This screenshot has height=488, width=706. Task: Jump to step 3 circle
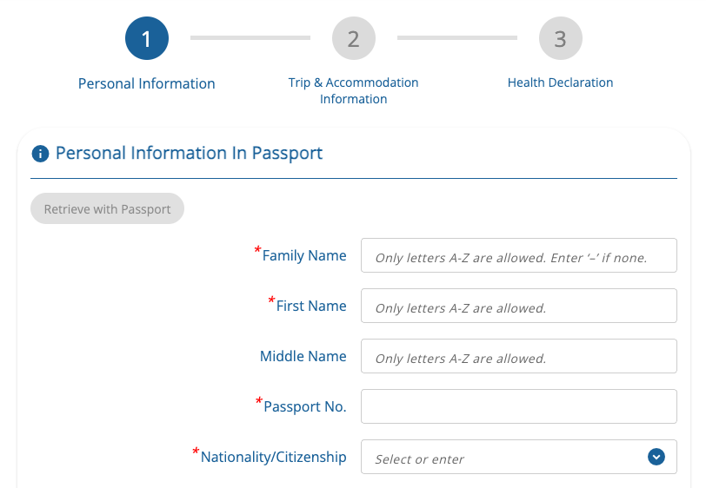tap(560, 39)
